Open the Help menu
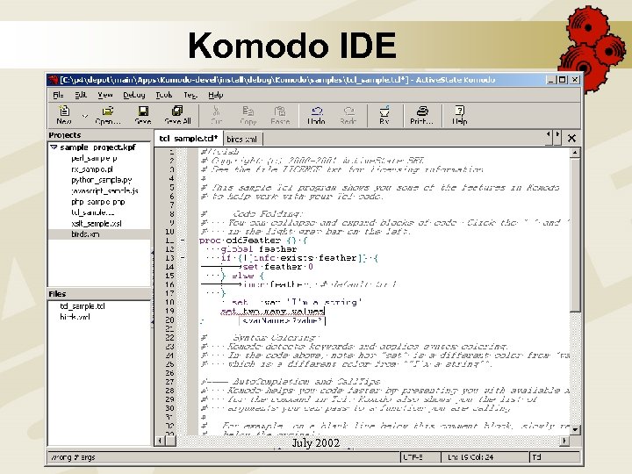The image size is (632, 474). pos(216,95)
